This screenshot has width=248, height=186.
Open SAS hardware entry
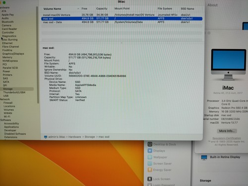(5, 78)
